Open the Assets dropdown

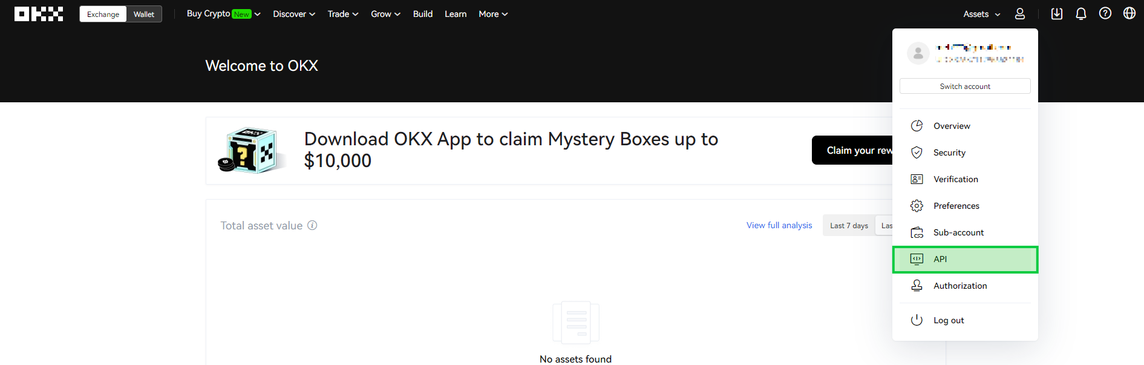click(x=982, y=14)
